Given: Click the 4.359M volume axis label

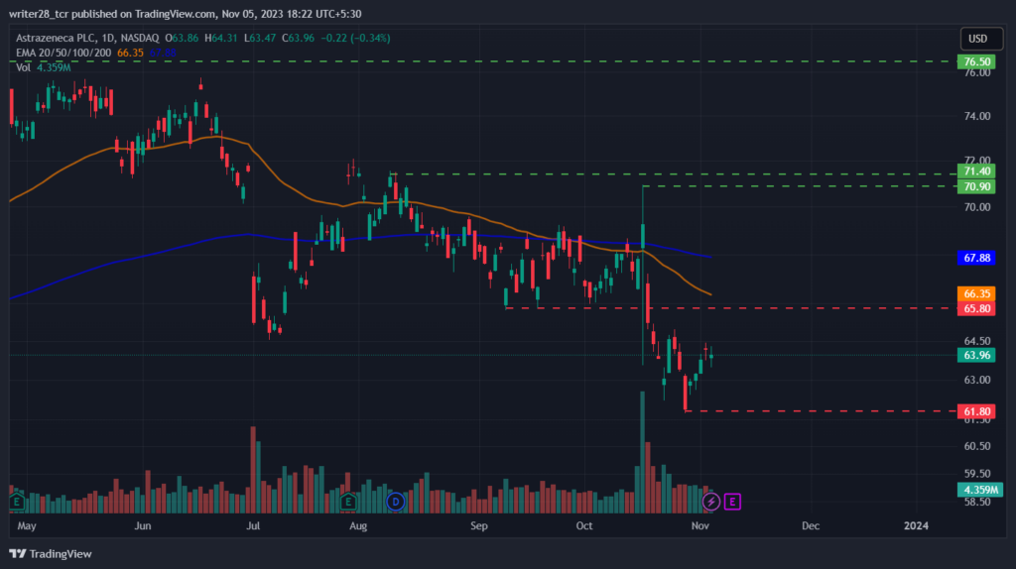Looking at the screenshot, I should coord(979,490).
